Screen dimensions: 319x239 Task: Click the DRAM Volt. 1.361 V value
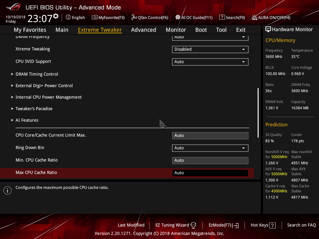click(x=272, y=108)
